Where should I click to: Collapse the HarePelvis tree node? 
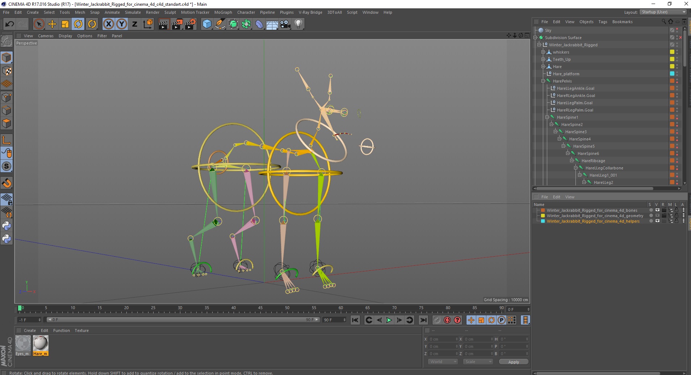pyautogui.click(x=543, y=81)
